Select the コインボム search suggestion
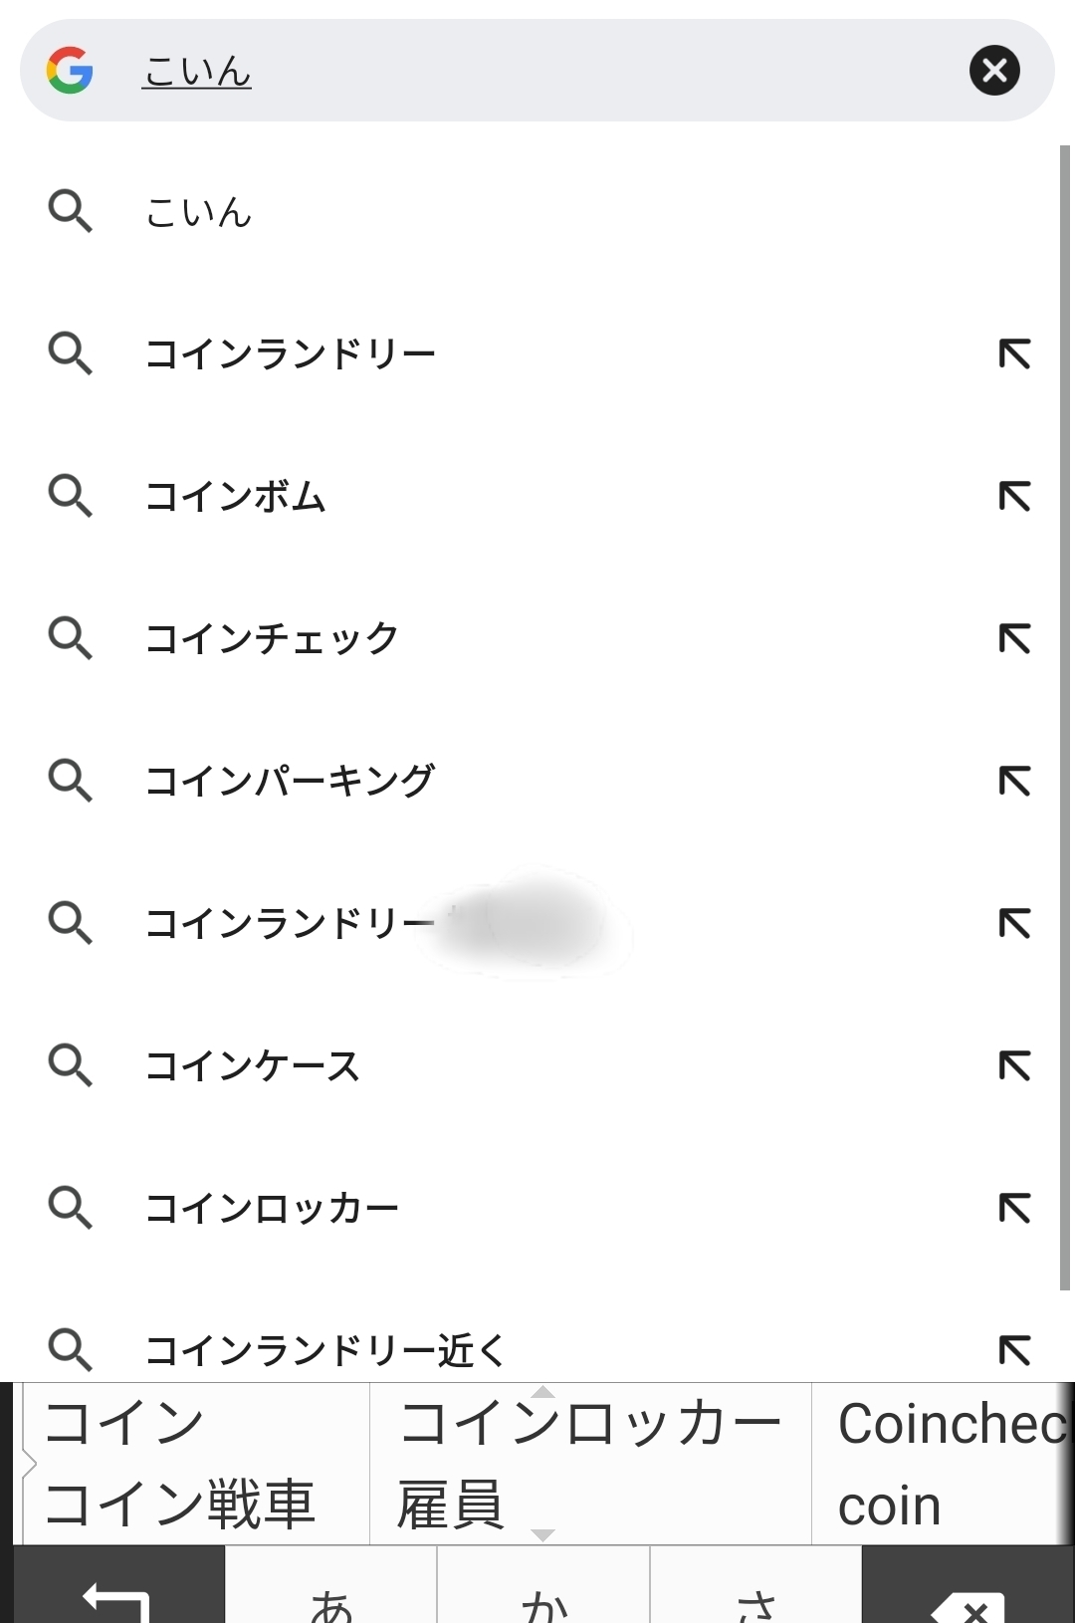1075x1623 pixels. tap(236, 497)
